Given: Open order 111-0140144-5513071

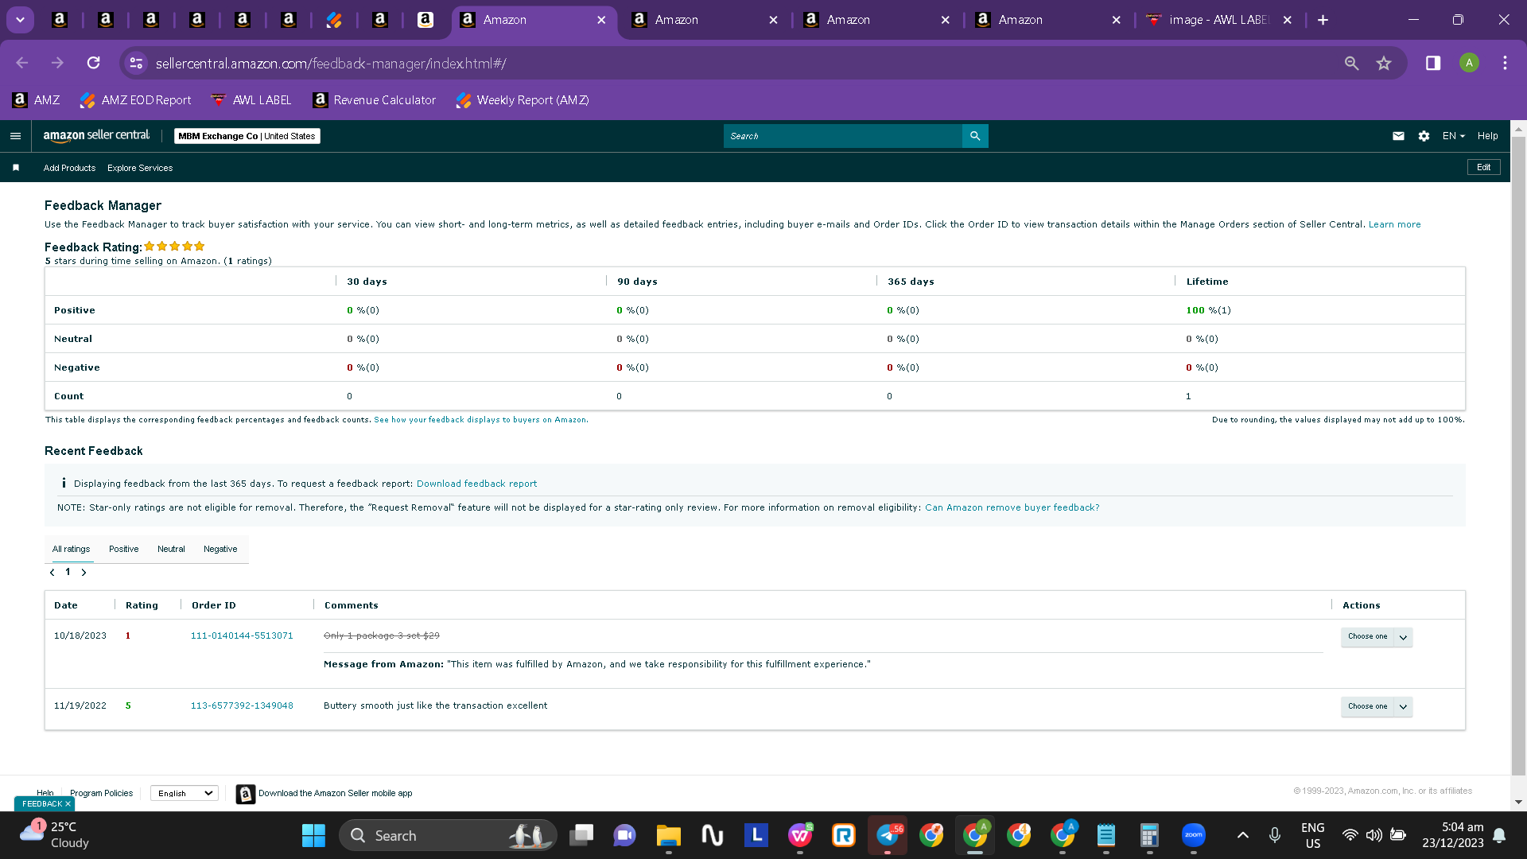Looking at the screenshot, I should [x=242, y=636].
